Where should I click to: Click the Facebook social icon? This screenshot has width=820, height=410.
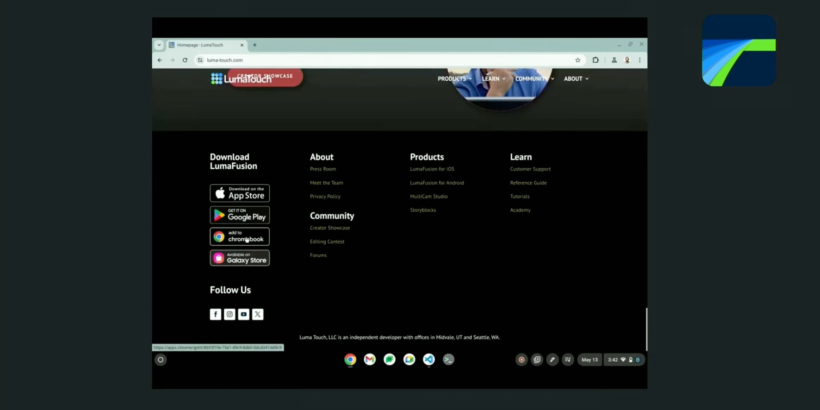point(215,314)
